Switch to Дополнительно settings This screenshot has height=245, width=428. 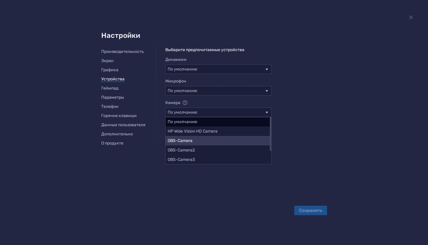(x=117, y=134)
